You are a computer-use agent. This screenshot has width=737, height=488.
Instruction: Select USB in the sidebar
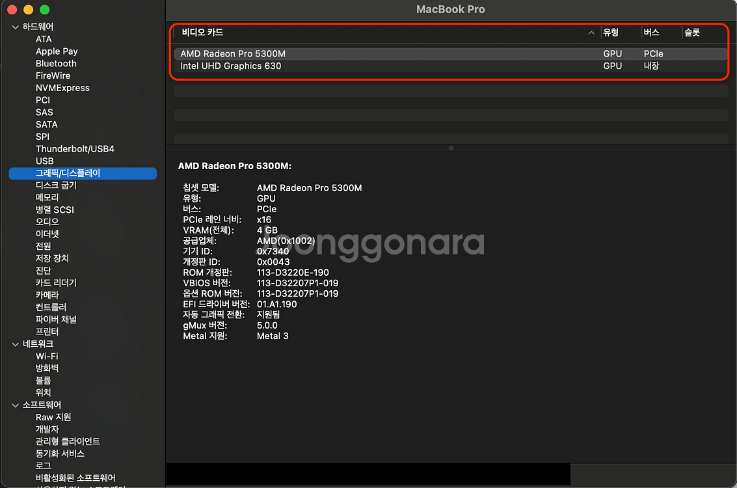coord(45,161)
